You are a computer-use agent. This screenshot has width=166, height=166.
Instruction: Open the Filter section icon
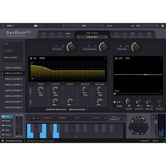[60, 35]
